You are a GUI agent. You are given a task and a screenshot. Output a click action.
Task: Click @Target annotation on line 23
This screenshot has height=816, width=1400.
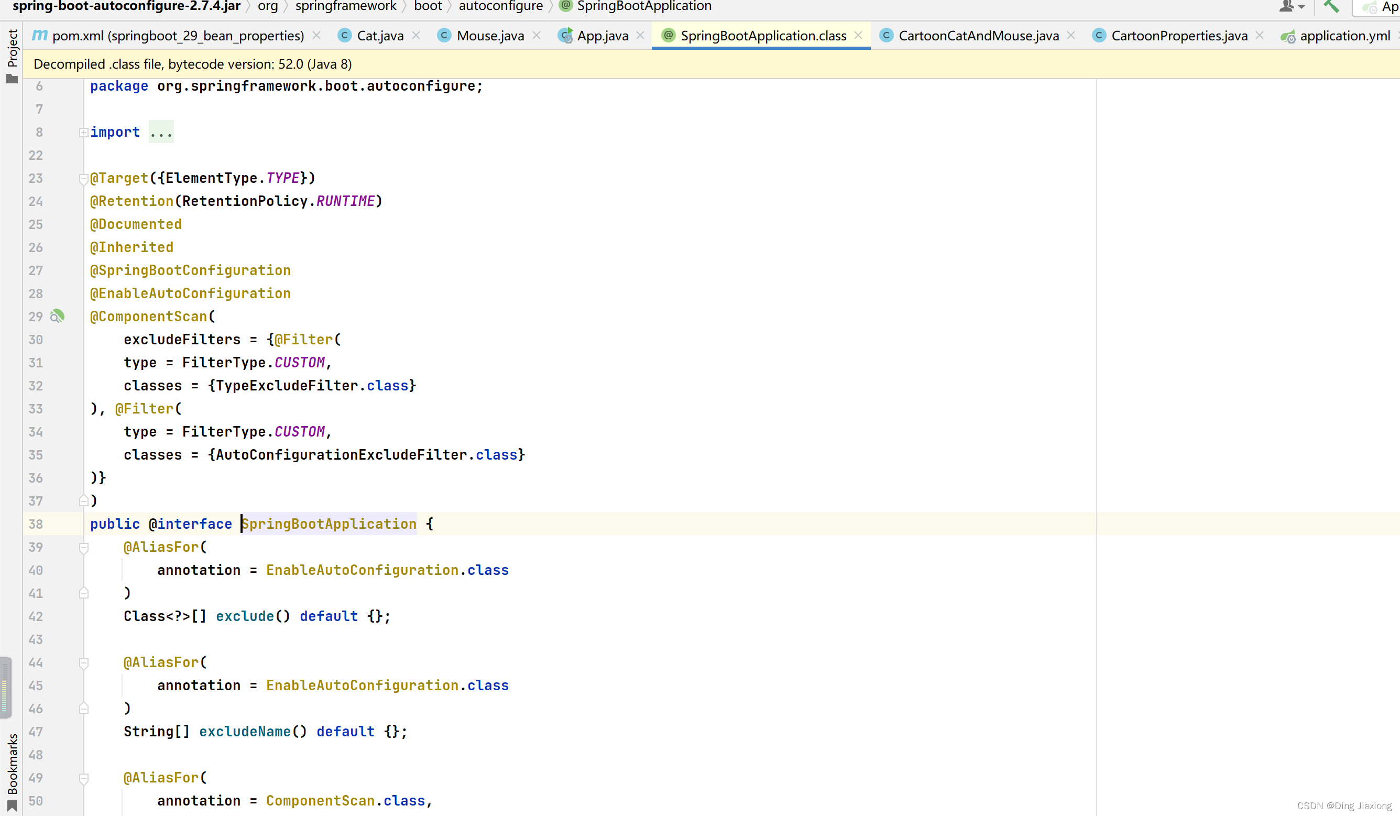click(x=119, y=178)
